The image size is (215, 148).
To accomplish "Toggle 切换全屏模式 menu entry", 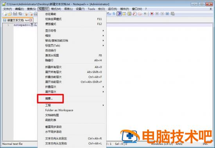I will click(x=72, y=19).
